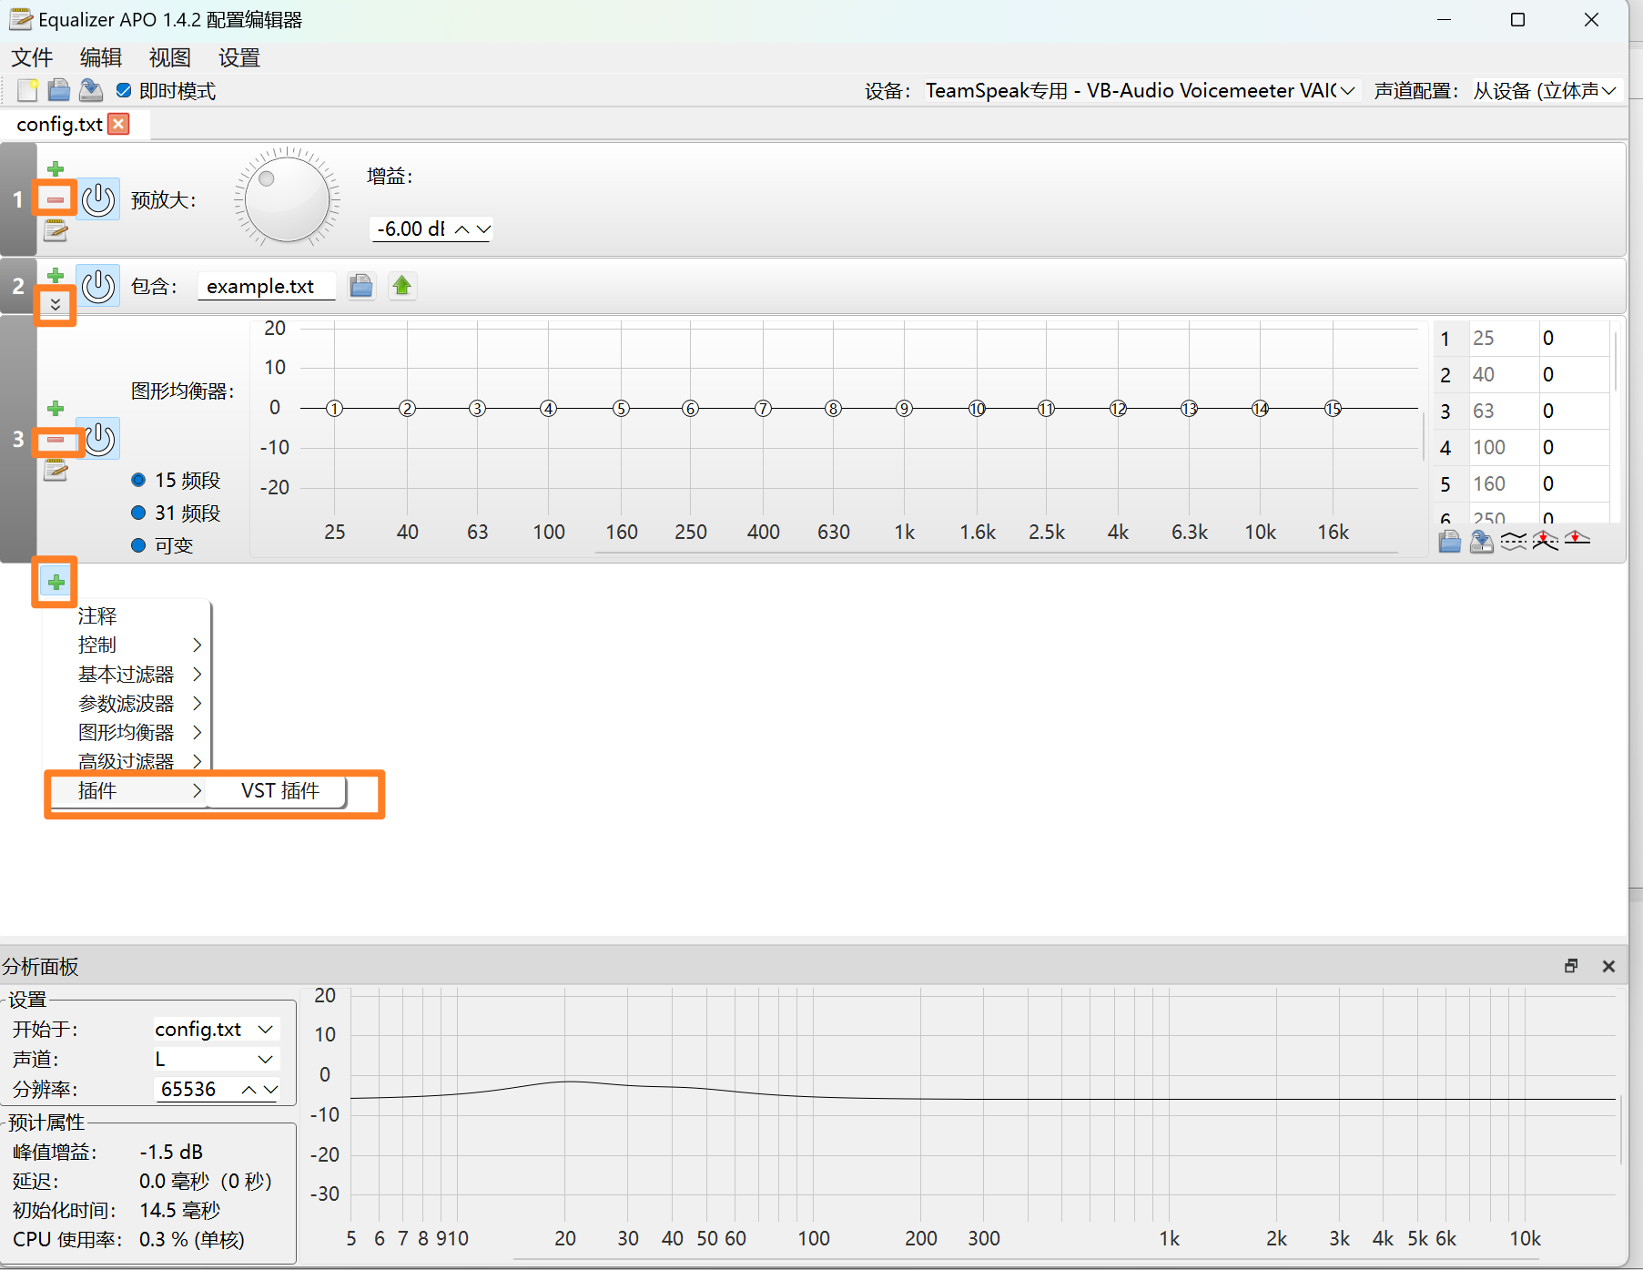Viewport: 1643px width, 1270px height.
Task: Open an existing configuration file
Action: (x=58, y=90)
